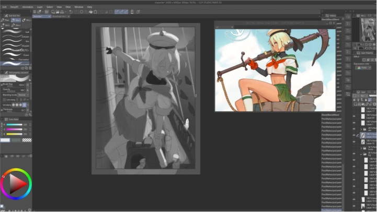The width and height of the screenshot is (377, 212).
Task: Click the Save/export icon in toolbar
Action: [62, 12]
